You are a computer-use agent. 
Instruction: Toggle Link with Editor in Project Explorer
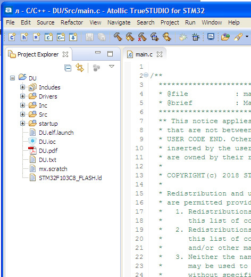tap(80, 68)
